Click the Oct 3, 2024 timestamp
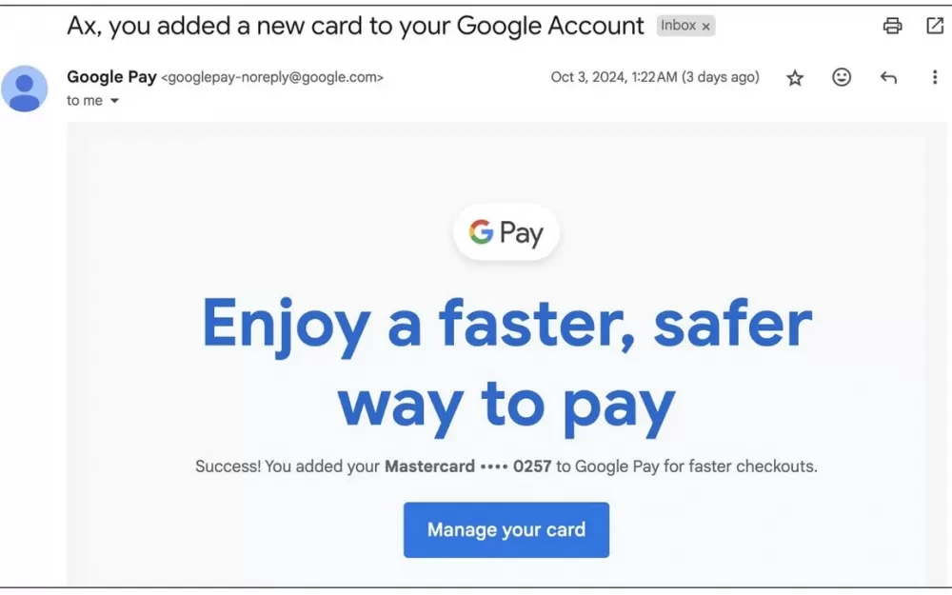Screen dimensions: 952x595 [655, 77]
